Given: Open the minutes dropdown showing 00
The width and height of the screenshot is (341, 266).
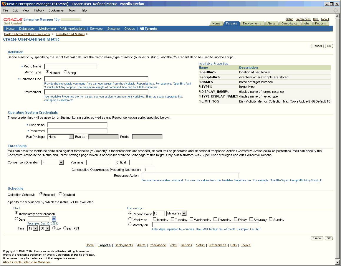Looking at the screenshot, I should click(44, 228).
